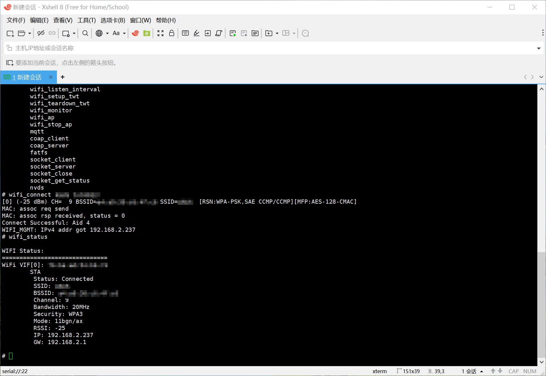Expand the tab list chevron at right

[541, 77]
